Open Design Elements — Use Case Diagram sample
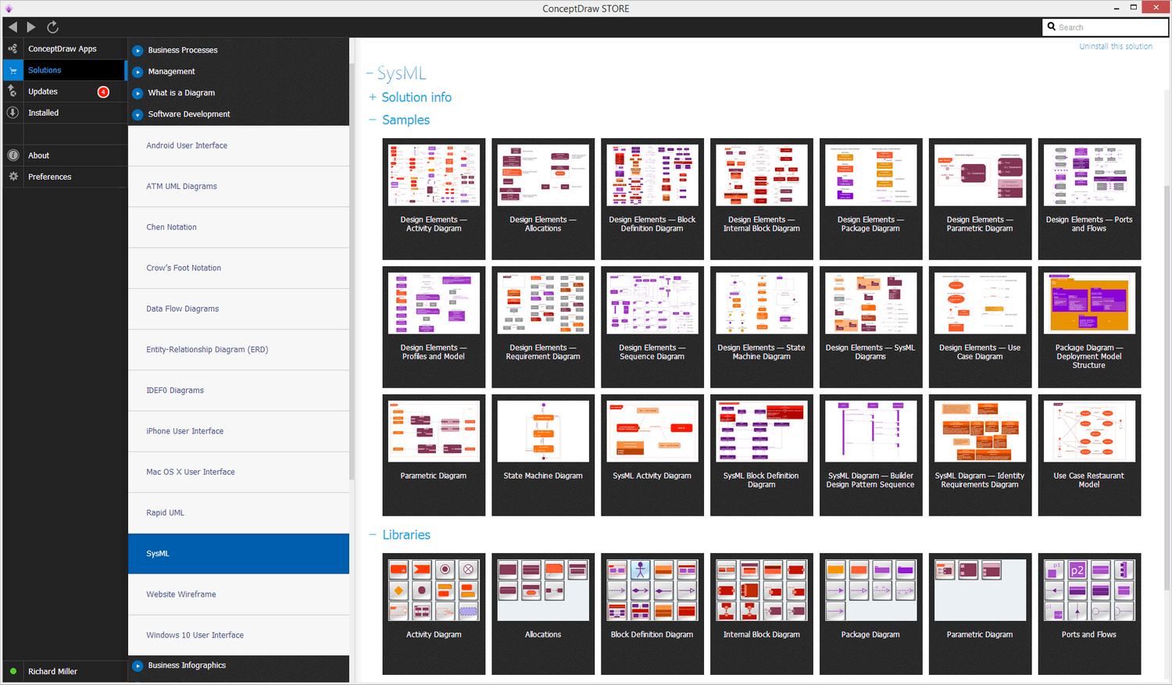The width and height of the screenshot is (1172, 685). (980, 327)
